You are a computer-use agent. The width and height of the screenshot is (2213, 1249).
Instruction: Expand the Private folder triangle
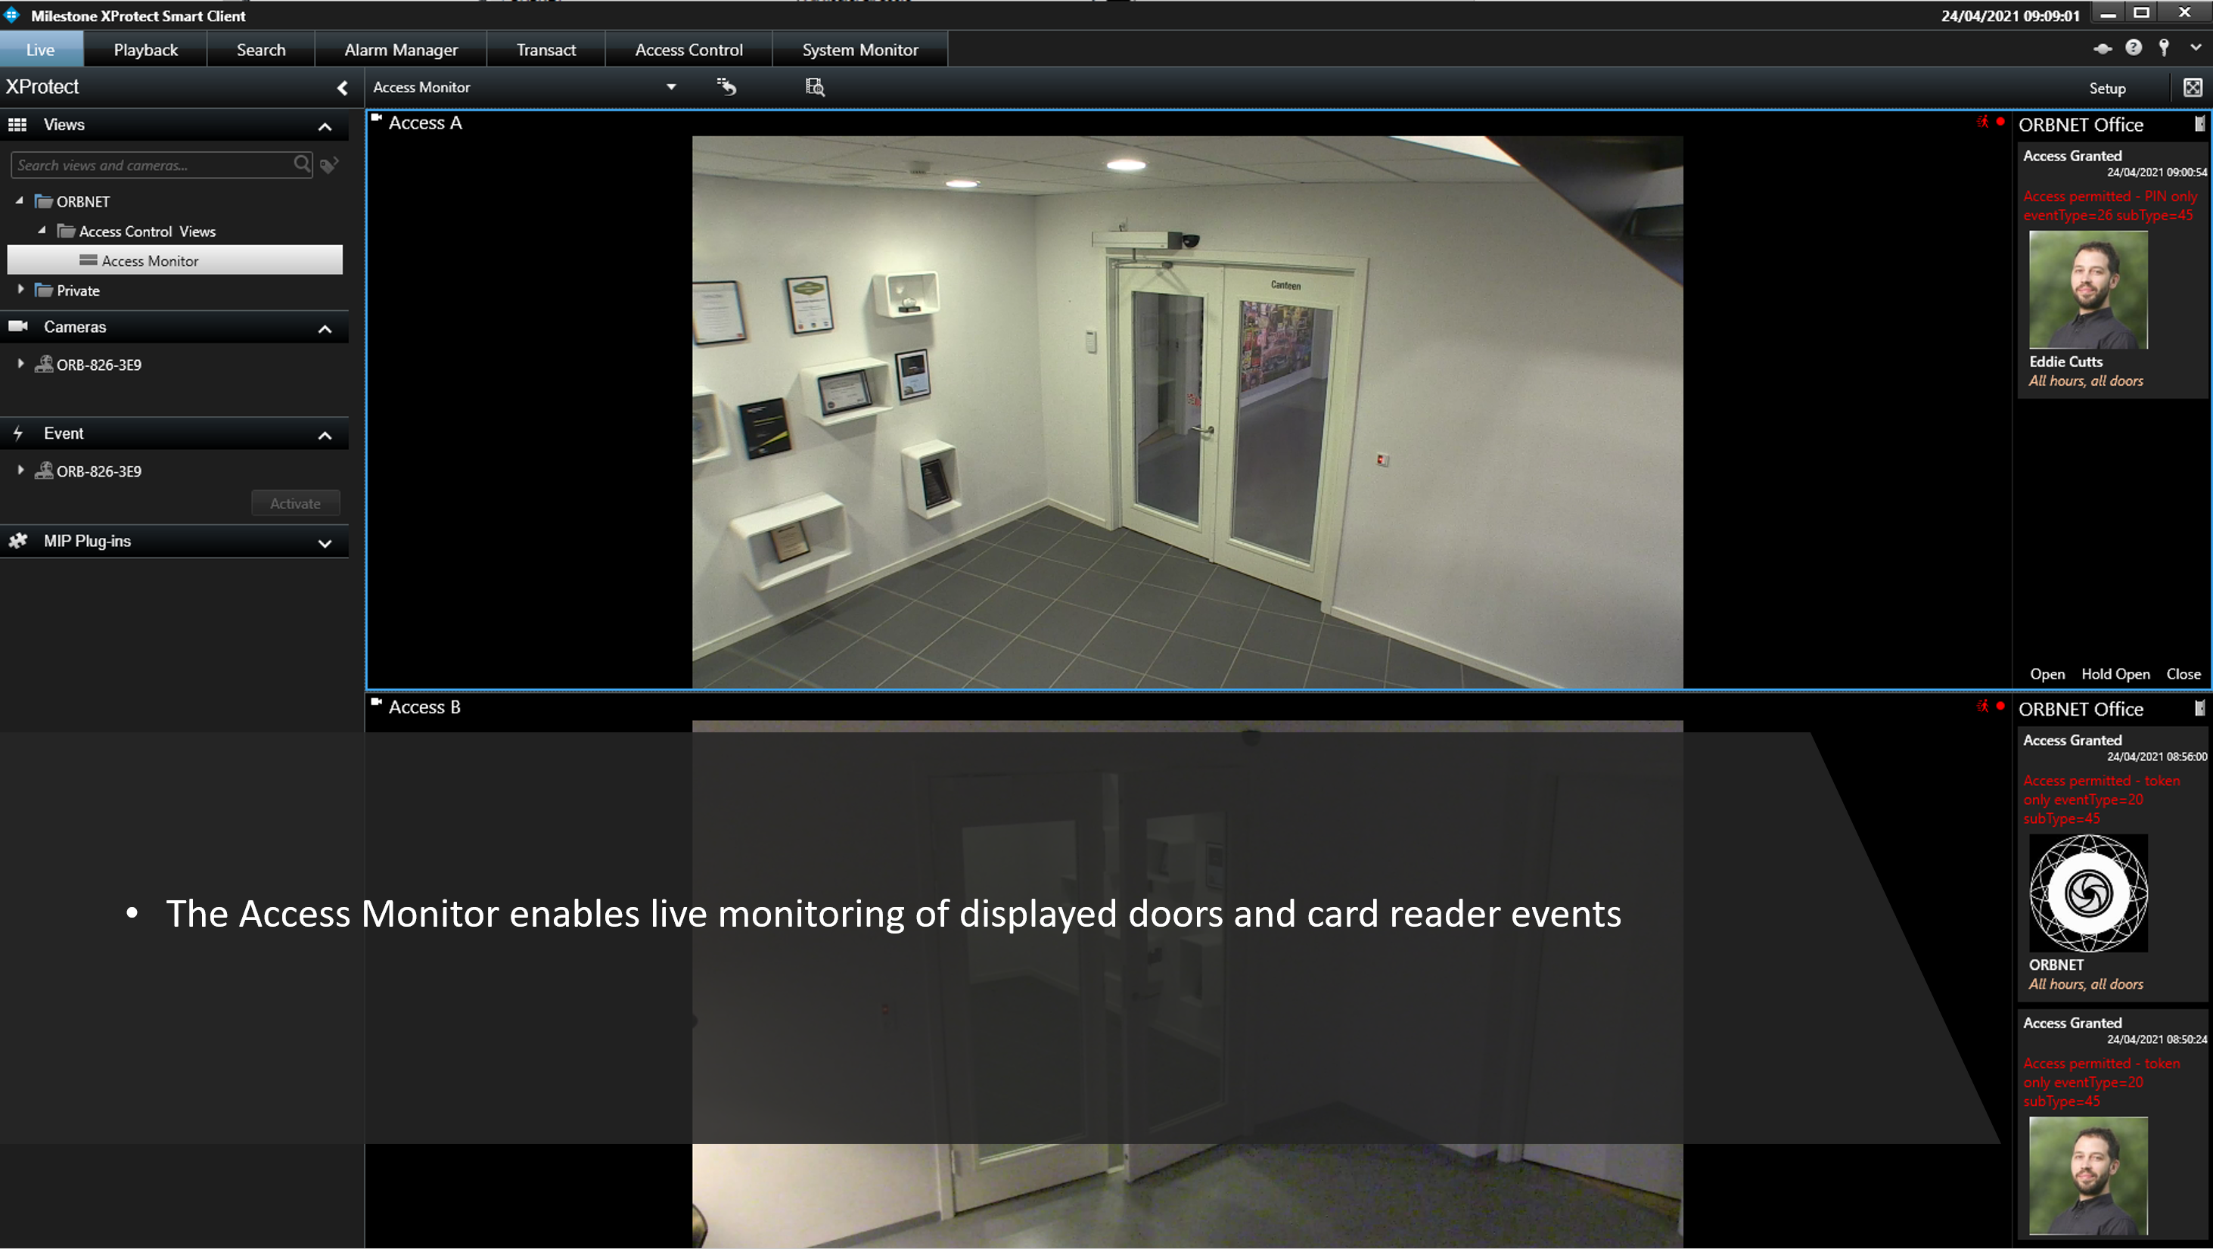[x=20, y=290]
